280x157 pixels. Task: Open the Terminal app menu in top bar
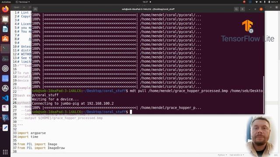pyautogui.click(x=23, y=2)
